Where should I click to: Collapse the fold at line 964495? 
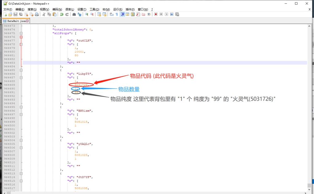pyautogui.click(x=21, y=107)
